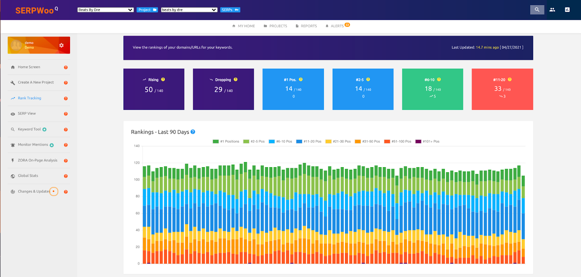Click help icon next to Keyword Tool
This screenshot has width=581, height=277.
(66, 130)
